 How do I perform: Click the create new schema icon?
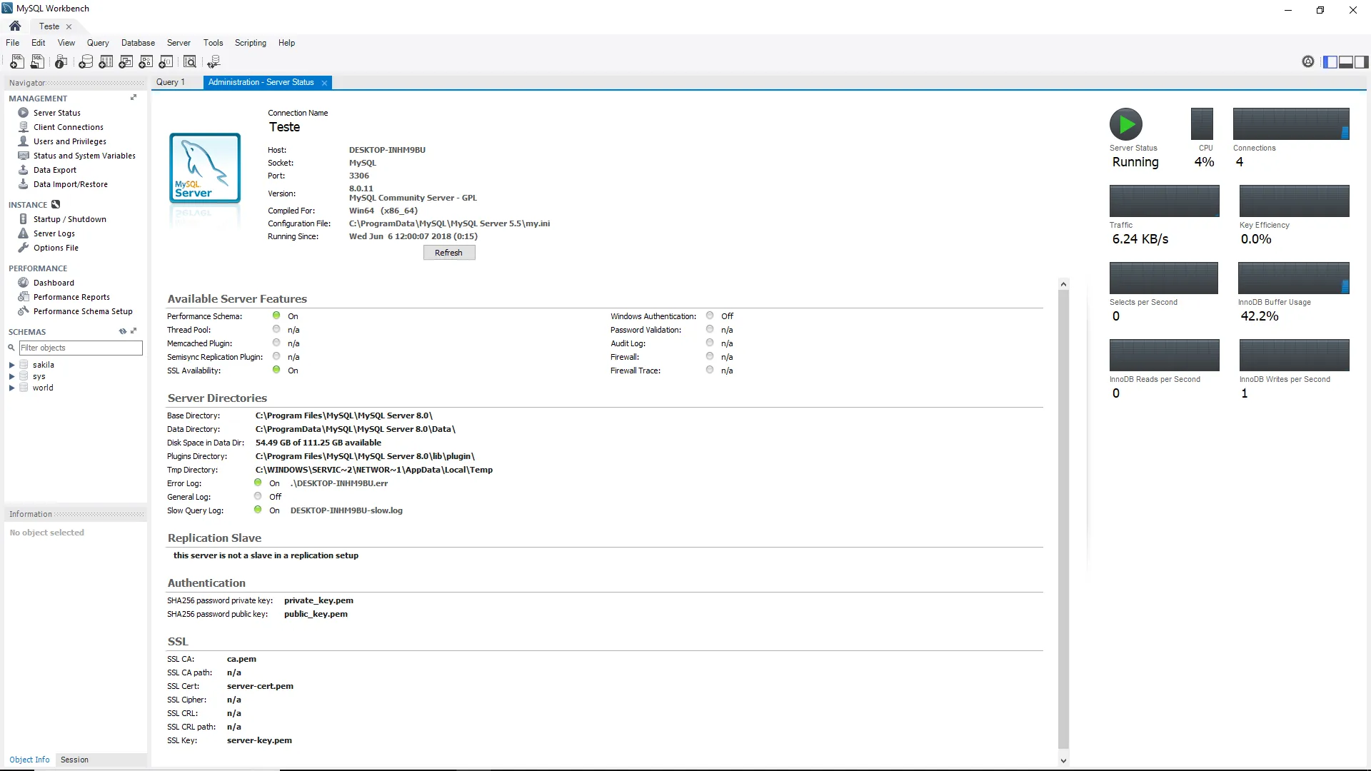(86, 62)
